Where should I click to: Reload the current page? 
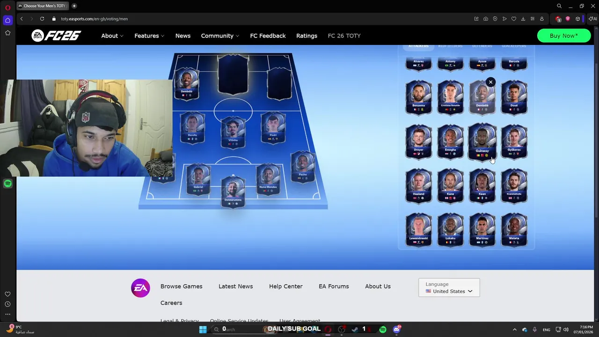coord(42,19)
